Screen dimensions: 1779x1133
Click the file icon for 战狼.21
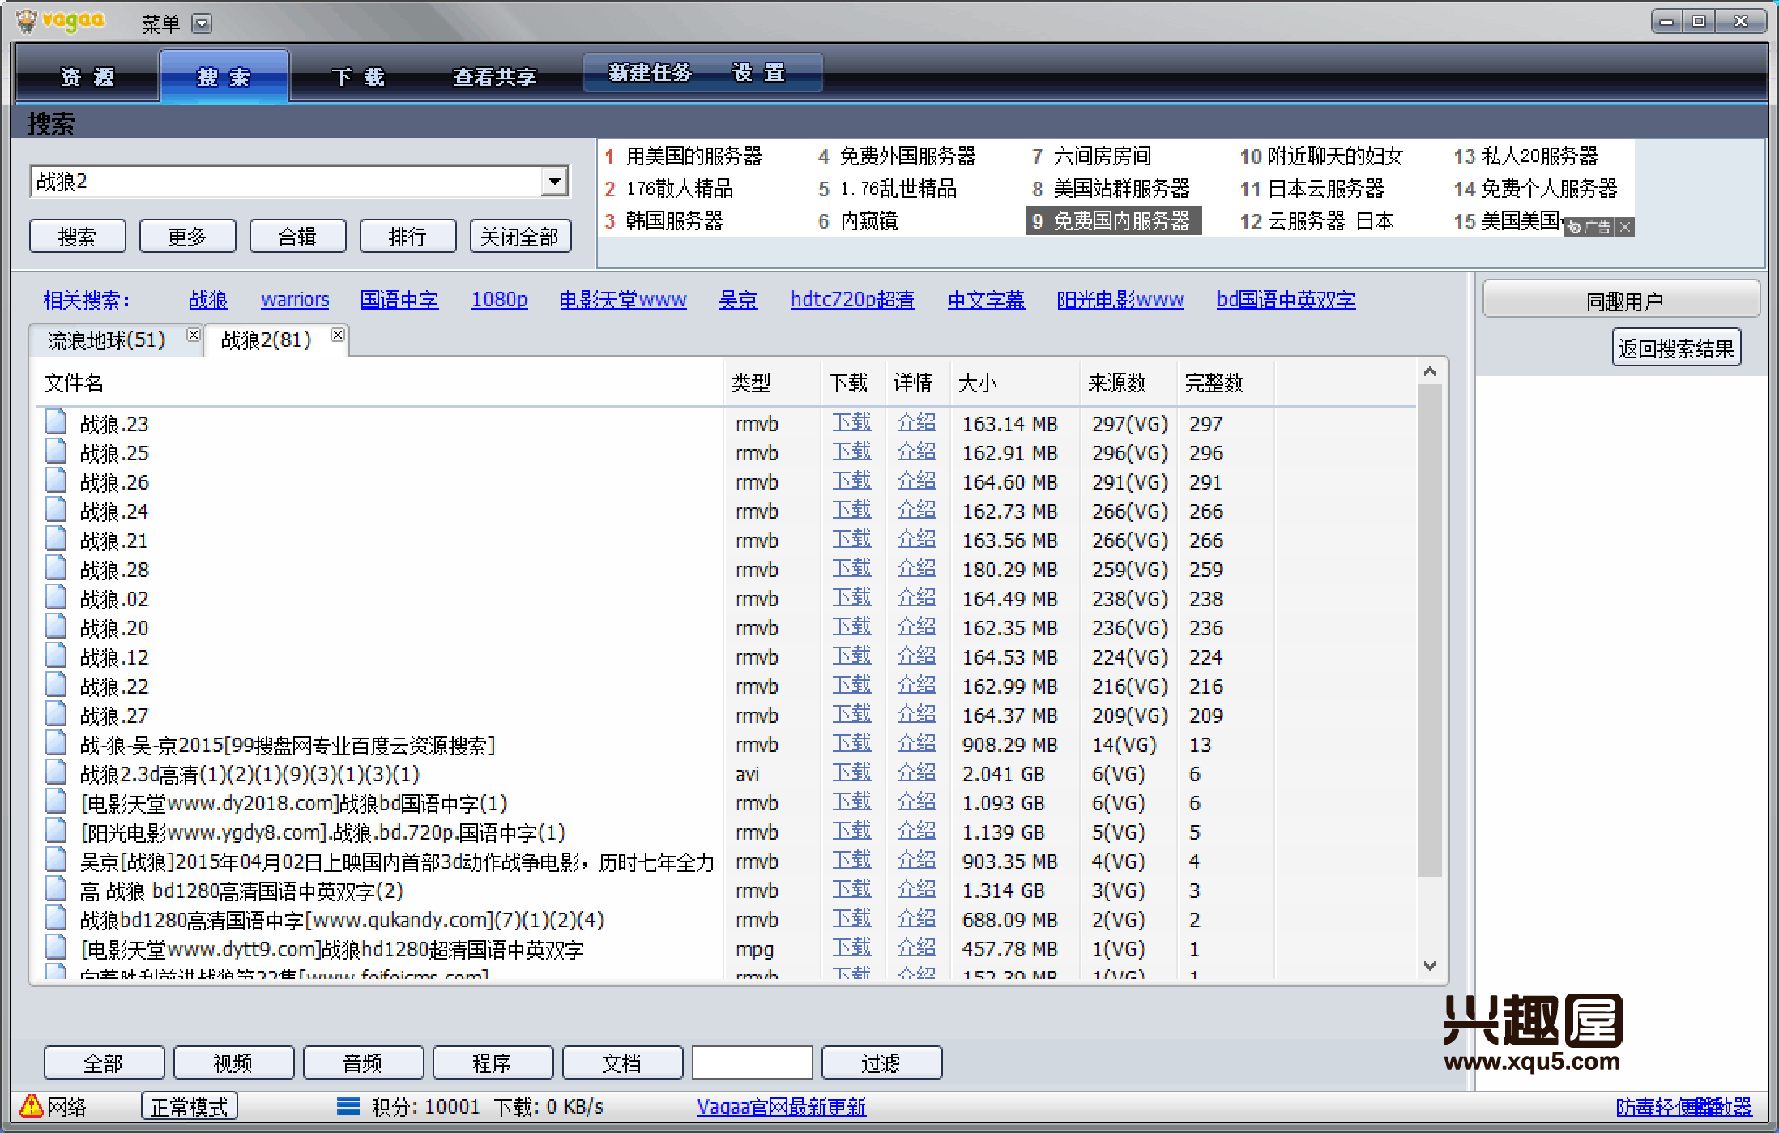coord(56,539)
